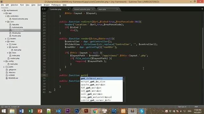Open the Find menu
Image resolution: width=204 pixels, height=114 pixels.
tap(22, 5)
